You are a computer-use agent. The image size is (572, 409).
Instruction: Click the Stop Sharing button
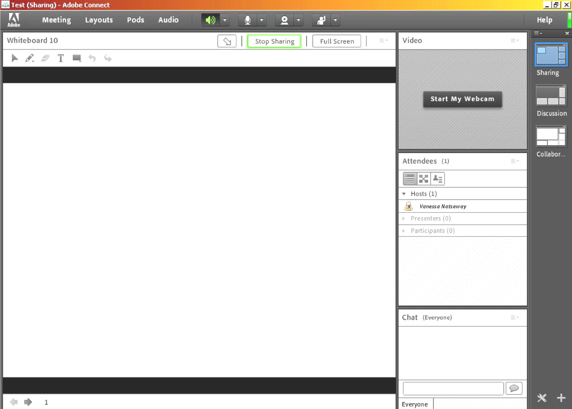pos(275,41)
